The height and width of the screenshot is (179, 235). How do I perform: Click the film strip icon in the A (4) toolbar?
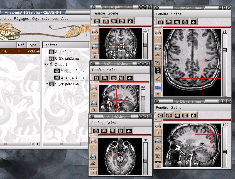click(x=158, y=70)
